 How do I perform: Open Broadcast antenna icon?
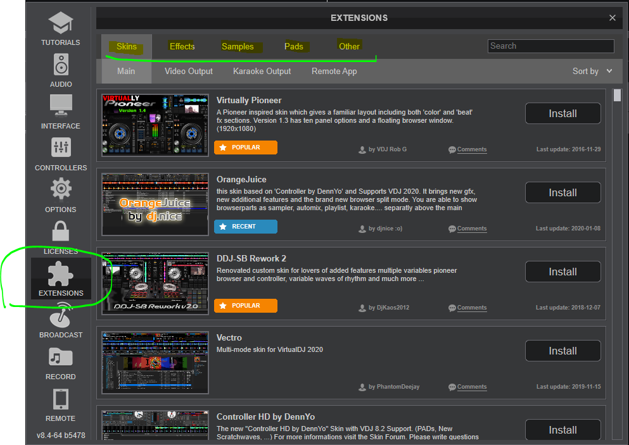[x=61, y=315]
